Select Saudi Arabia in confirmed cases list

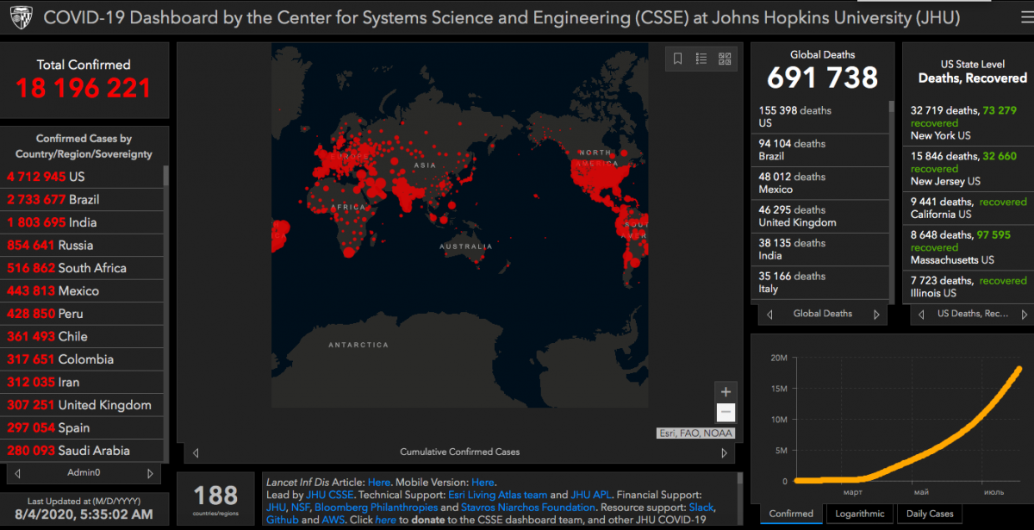coord(84,451)
